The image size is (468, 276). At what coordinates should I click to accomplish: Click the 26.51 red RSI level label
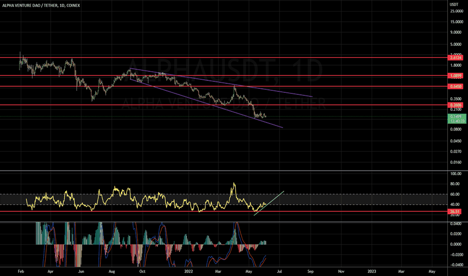pos(455,212)
